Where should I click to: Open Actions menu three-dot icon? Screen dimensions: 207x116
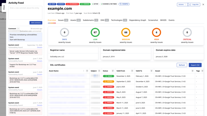pos(186,5)
